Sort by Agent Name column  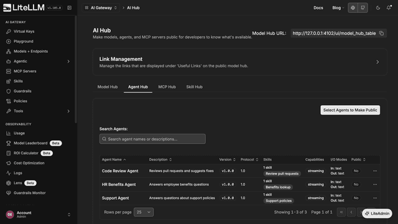point(114,159)
